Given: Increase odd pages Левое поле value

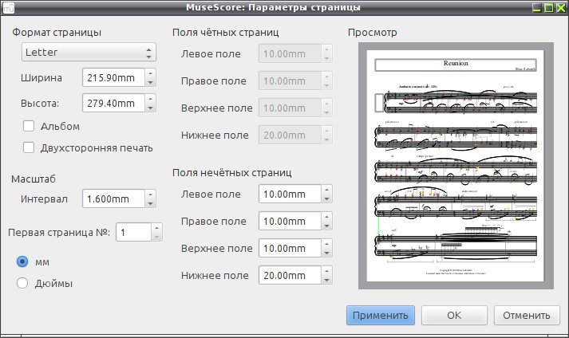Looking at the screenshot, I should [x=326, y=189].
